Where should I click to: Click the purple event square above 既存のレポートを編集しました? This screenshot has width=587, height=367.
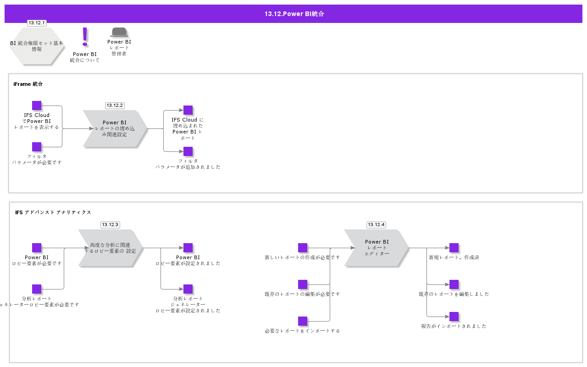click(454, 284)
